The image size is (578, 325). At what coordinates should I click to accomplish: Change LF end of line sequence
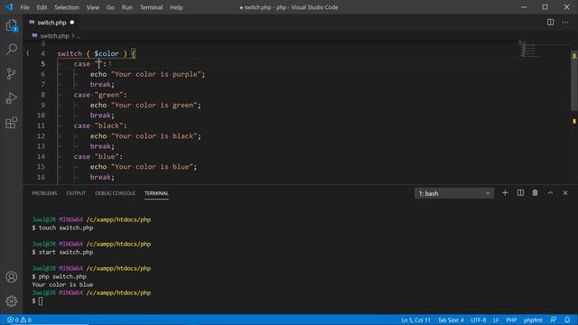[496, 320]
